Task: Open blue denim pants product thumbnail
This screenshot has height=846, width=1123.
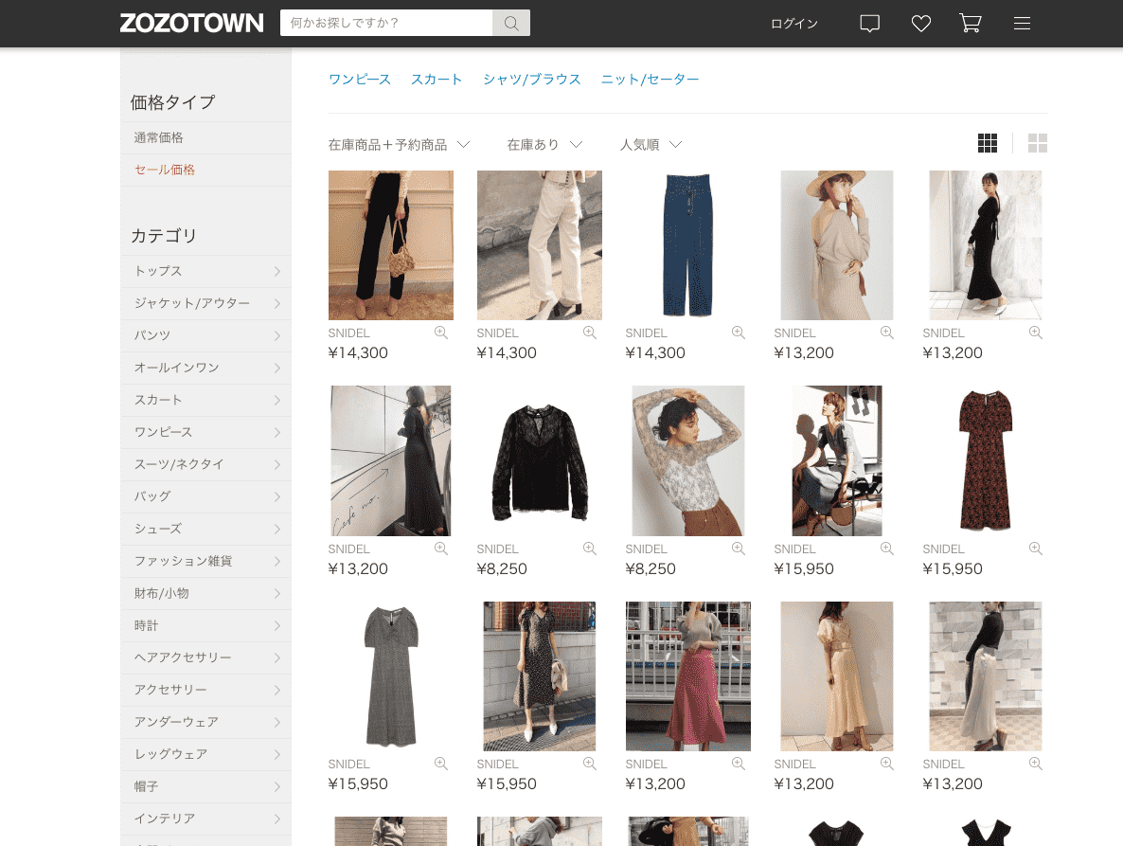Action: tap(688, 245)
